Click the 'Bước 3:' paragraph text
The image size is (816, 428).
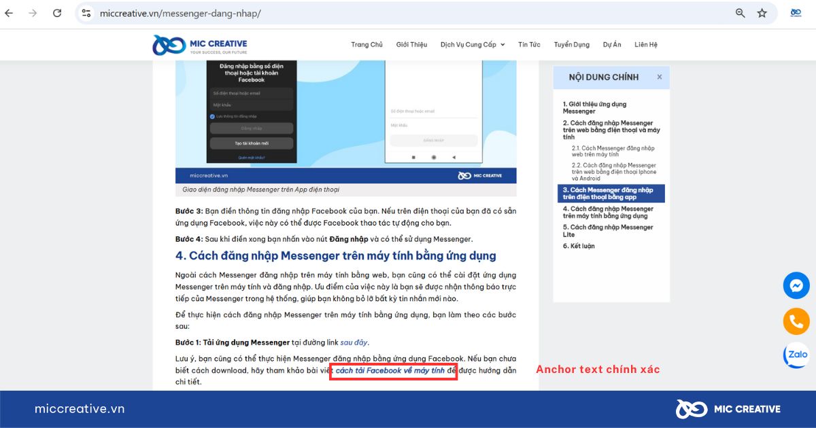point(345,217)
